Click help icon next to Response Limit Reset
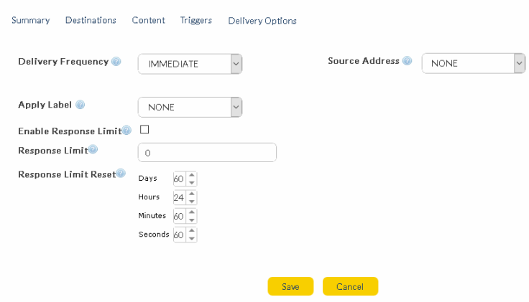Image resolution: width=529 pixels, height=302 pixels. pos(121,173)
